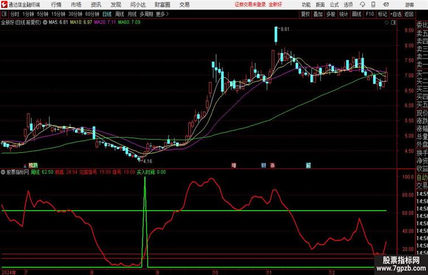Expand the round arrow beside 全新好(日线 前复权)
This screenshot has height=275, width=428.
click(x=45, y=23)
